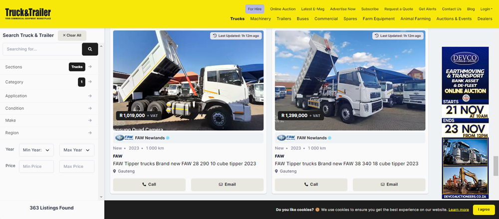Click the sidebar scroll down arrow
499x219 pixels.
pyautogui.click(x=101, y=197)
